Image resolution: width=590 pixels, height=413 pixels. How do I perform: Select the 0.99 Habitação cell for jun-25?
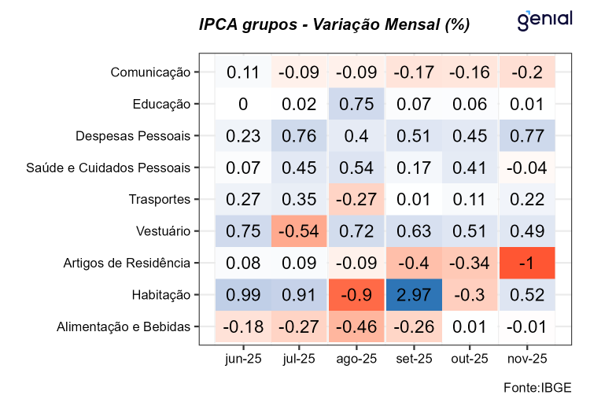[243, 295]
